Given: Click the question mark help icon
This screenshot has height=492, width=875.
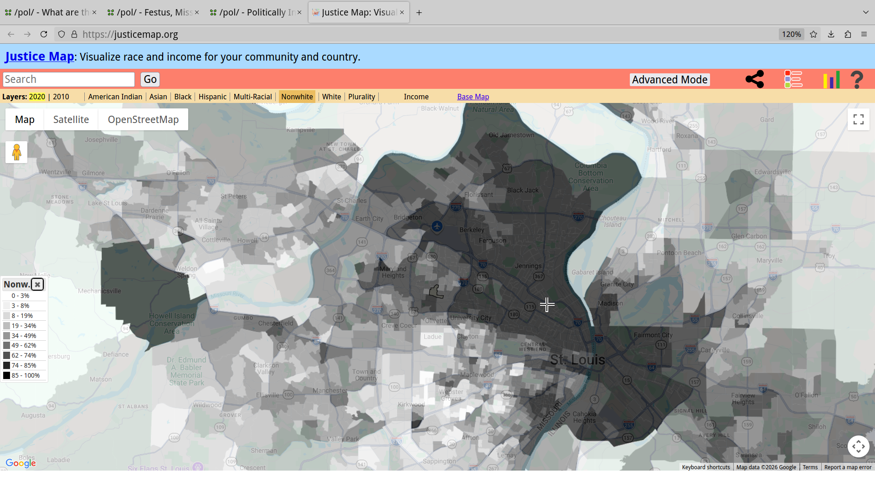Looking at the screenshot, I should tap(857, 80).
